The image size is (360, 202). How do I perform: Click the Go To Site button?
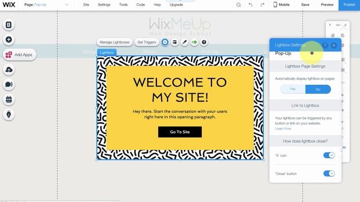pos(180,132)
